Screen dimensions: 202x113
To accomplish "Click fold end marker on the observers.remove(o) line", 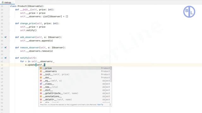I will click(9, 51).
